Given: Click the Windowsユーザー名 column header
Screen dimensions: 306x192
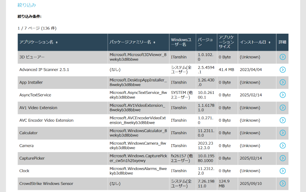Looking at the screenshot, I should point(182,42).
